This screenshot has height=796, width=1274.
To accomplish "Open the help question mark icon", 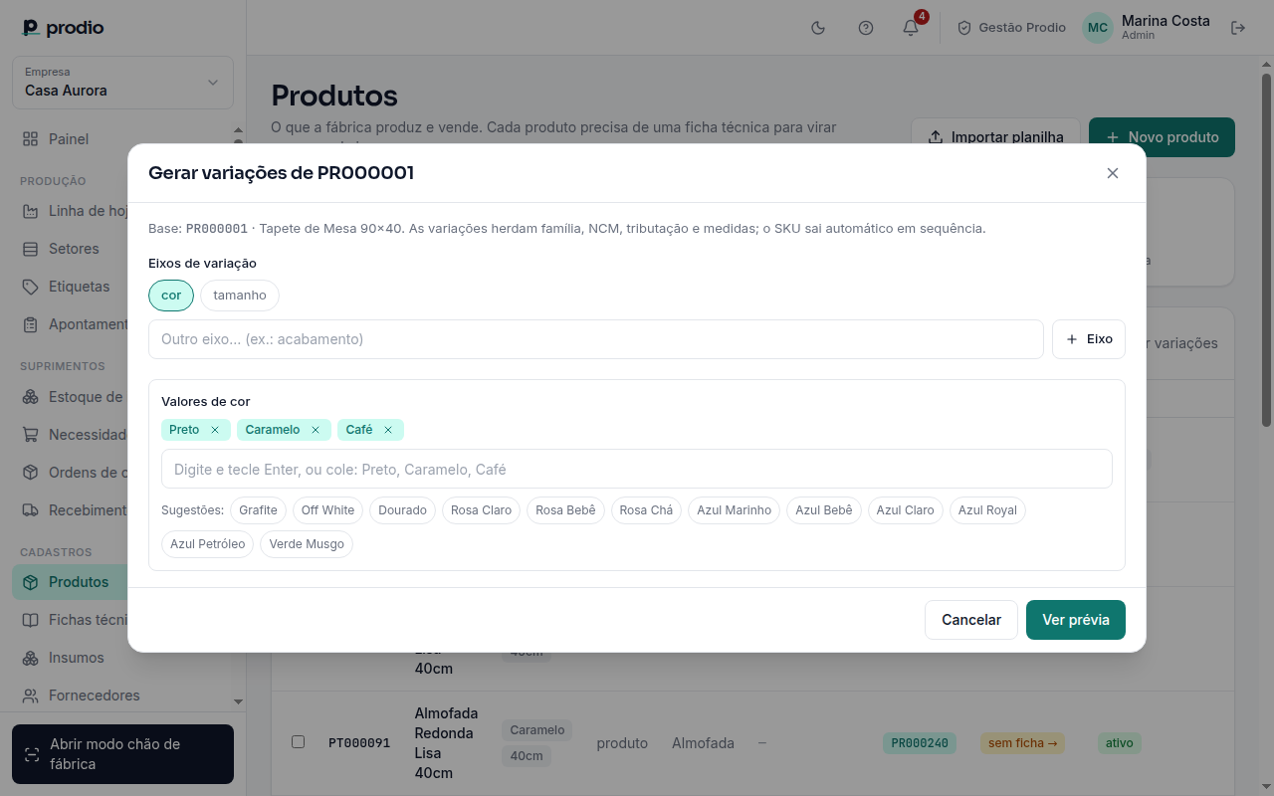I will click(x=865, y=28).
